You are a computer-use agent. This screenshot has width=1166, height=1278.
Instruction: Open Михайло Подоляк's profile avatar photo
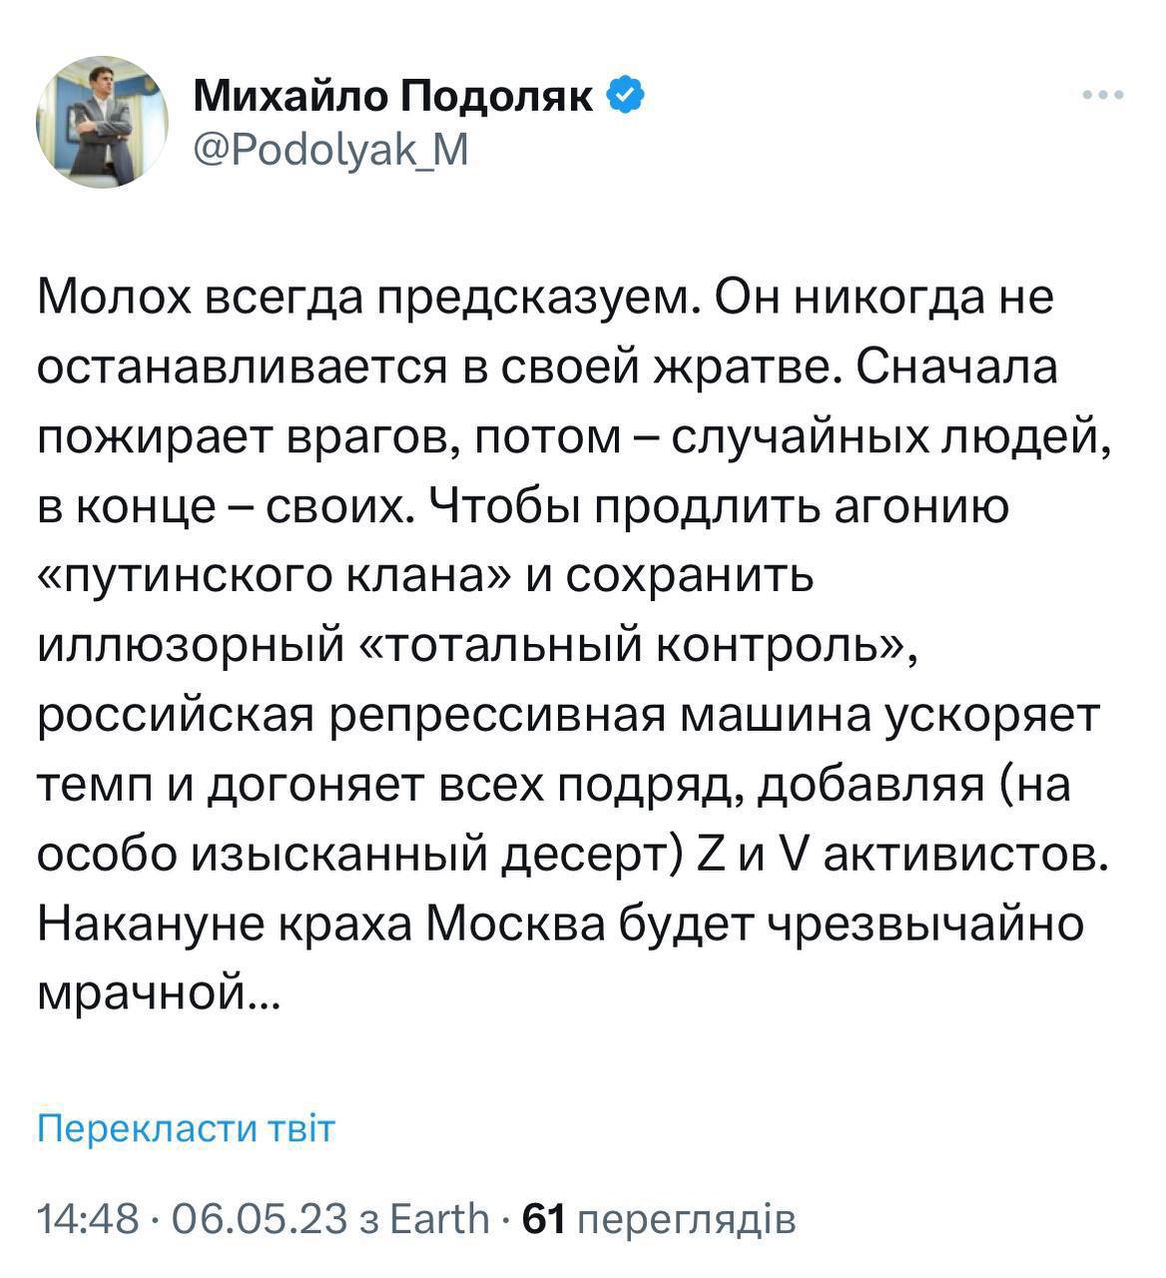(102, 122)
